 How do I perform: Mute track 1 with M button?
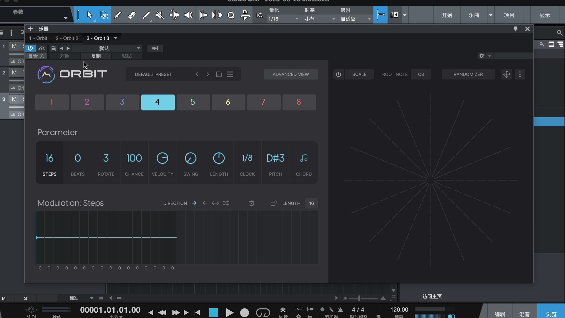[x=14, y=46]
